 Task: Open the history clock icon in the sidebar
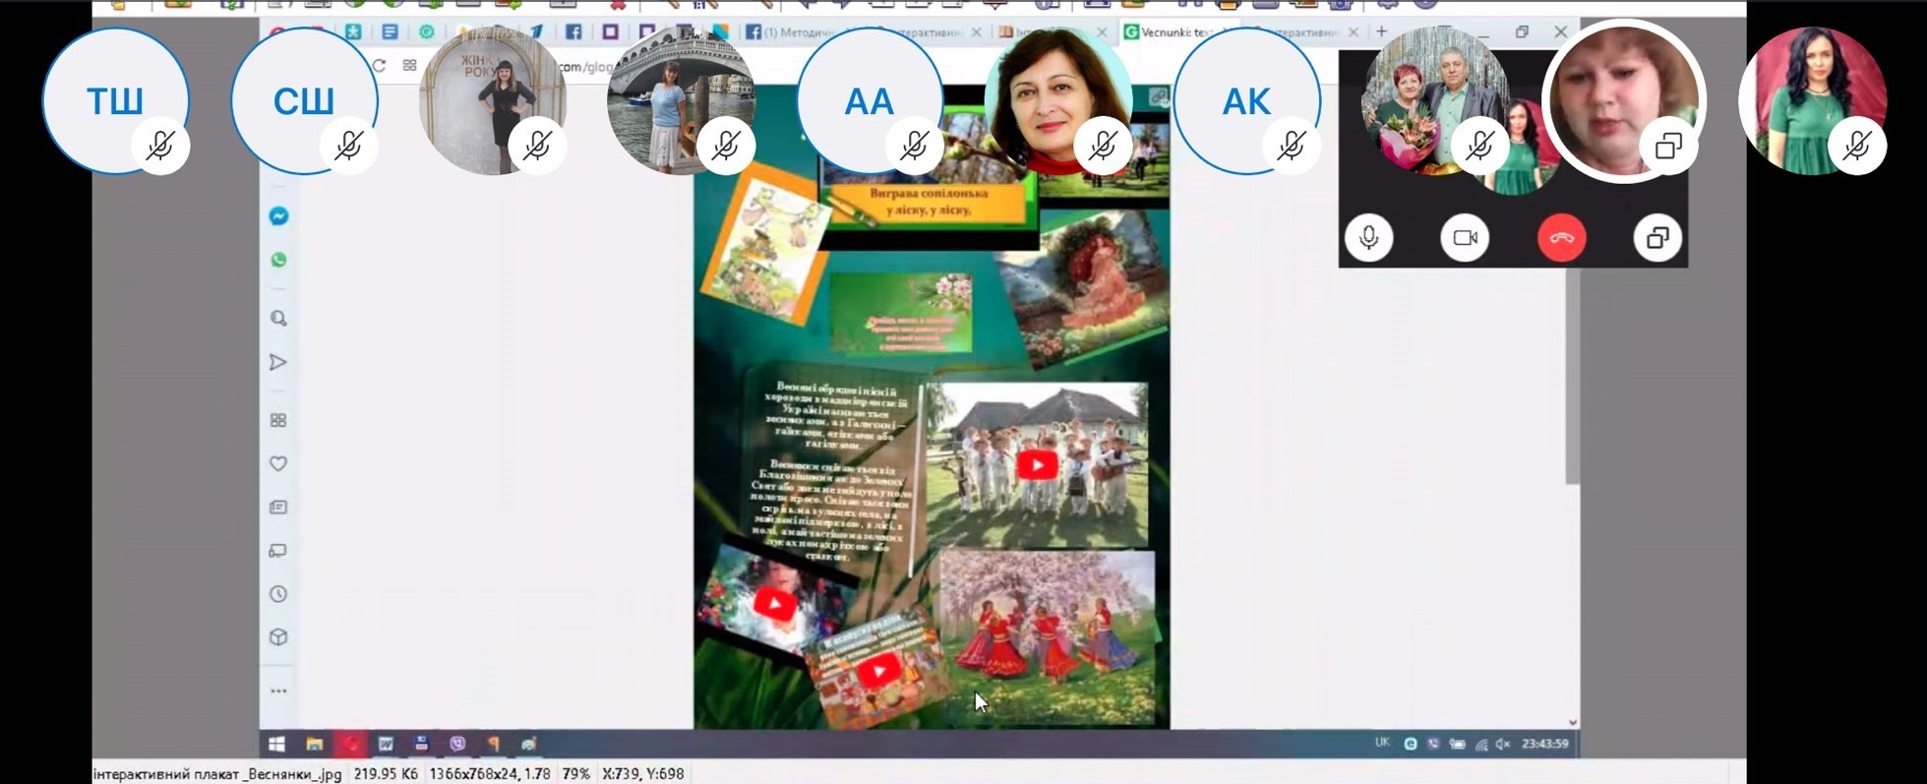pyautogui.click(x=278, y=594)
